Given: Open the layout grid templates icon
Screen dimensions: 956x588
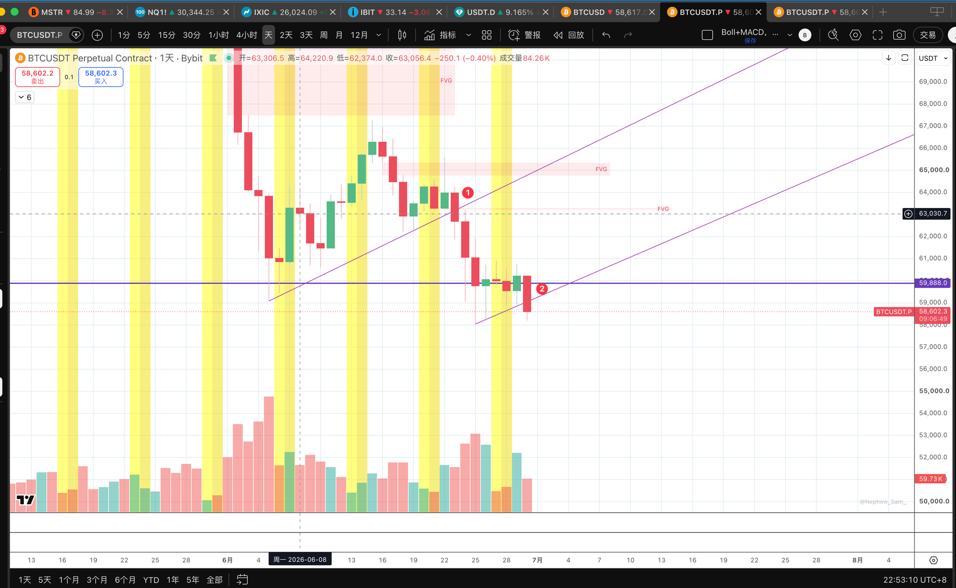Looking at the screenshot, I should [487, 35].
